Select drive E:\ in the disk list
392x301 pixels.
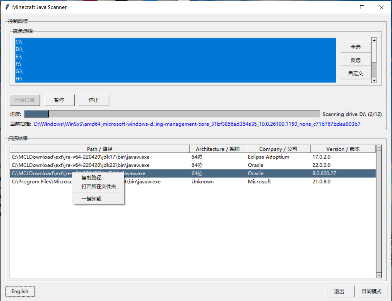19,57
